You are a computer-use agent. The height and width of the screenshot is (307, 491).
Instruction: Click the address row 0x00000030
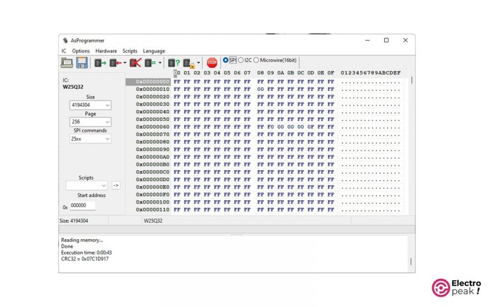click(153, 104)
